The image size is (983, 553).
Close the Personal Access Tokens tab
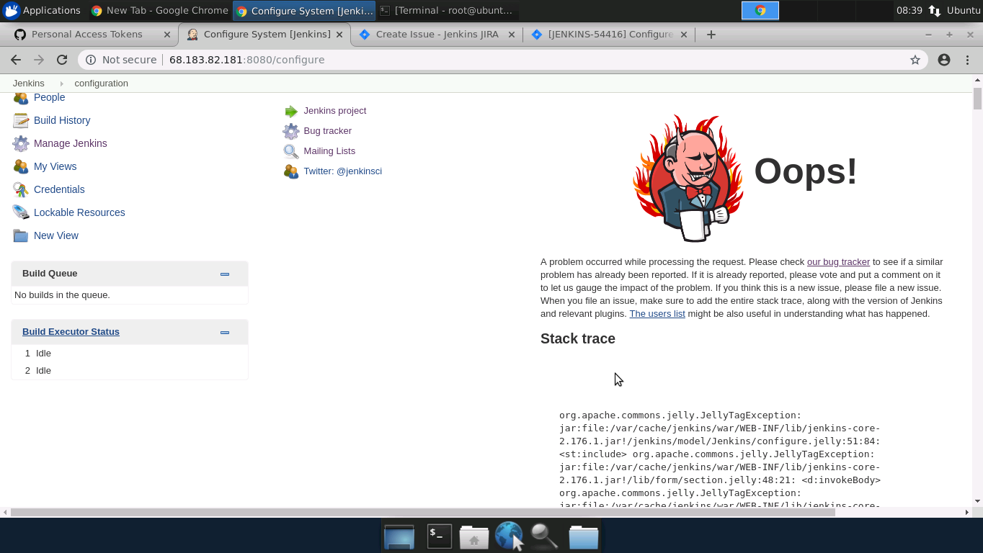(x=167, y=35)
